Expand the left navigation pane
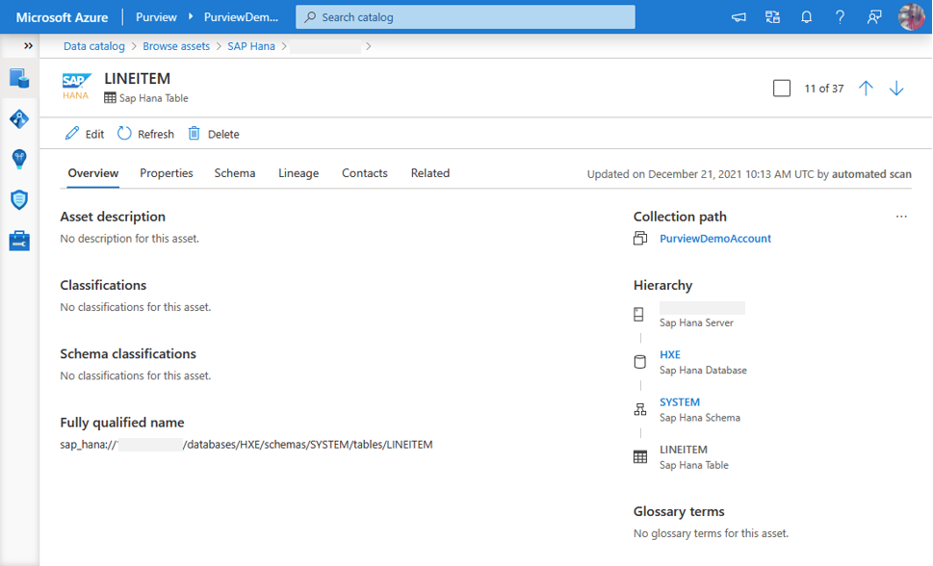The width and height of the screenshot is (933, 566). click(x=28, y=46)
